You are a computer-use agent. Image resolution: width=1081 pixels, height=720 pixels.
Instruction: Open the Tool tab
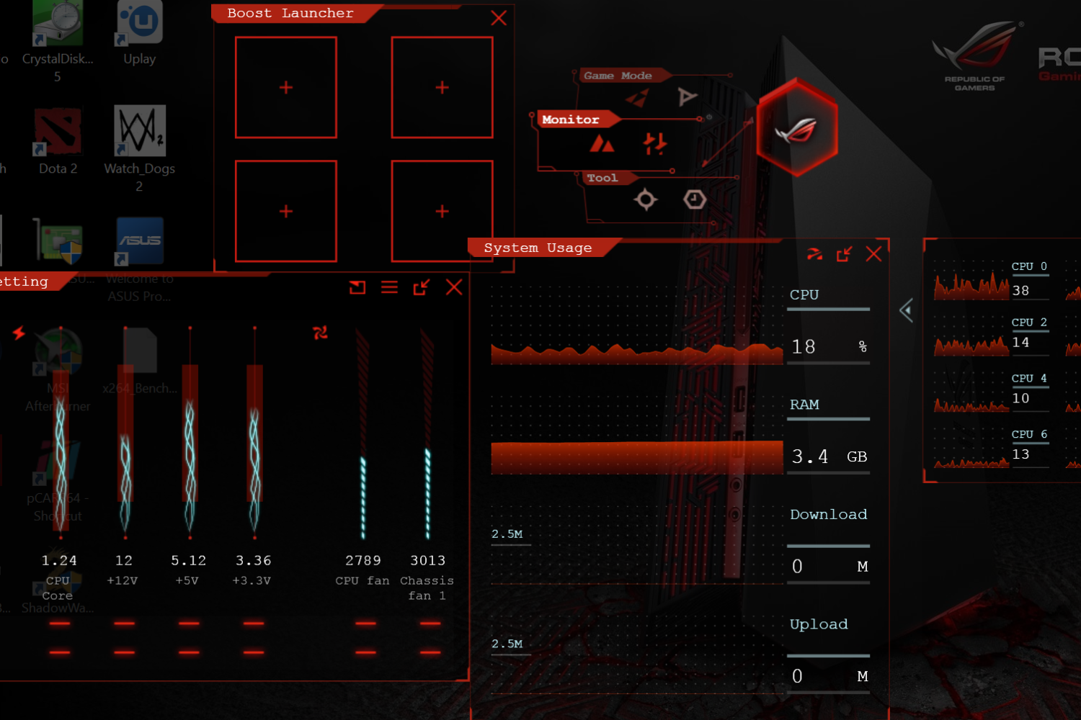click(602, 178)
